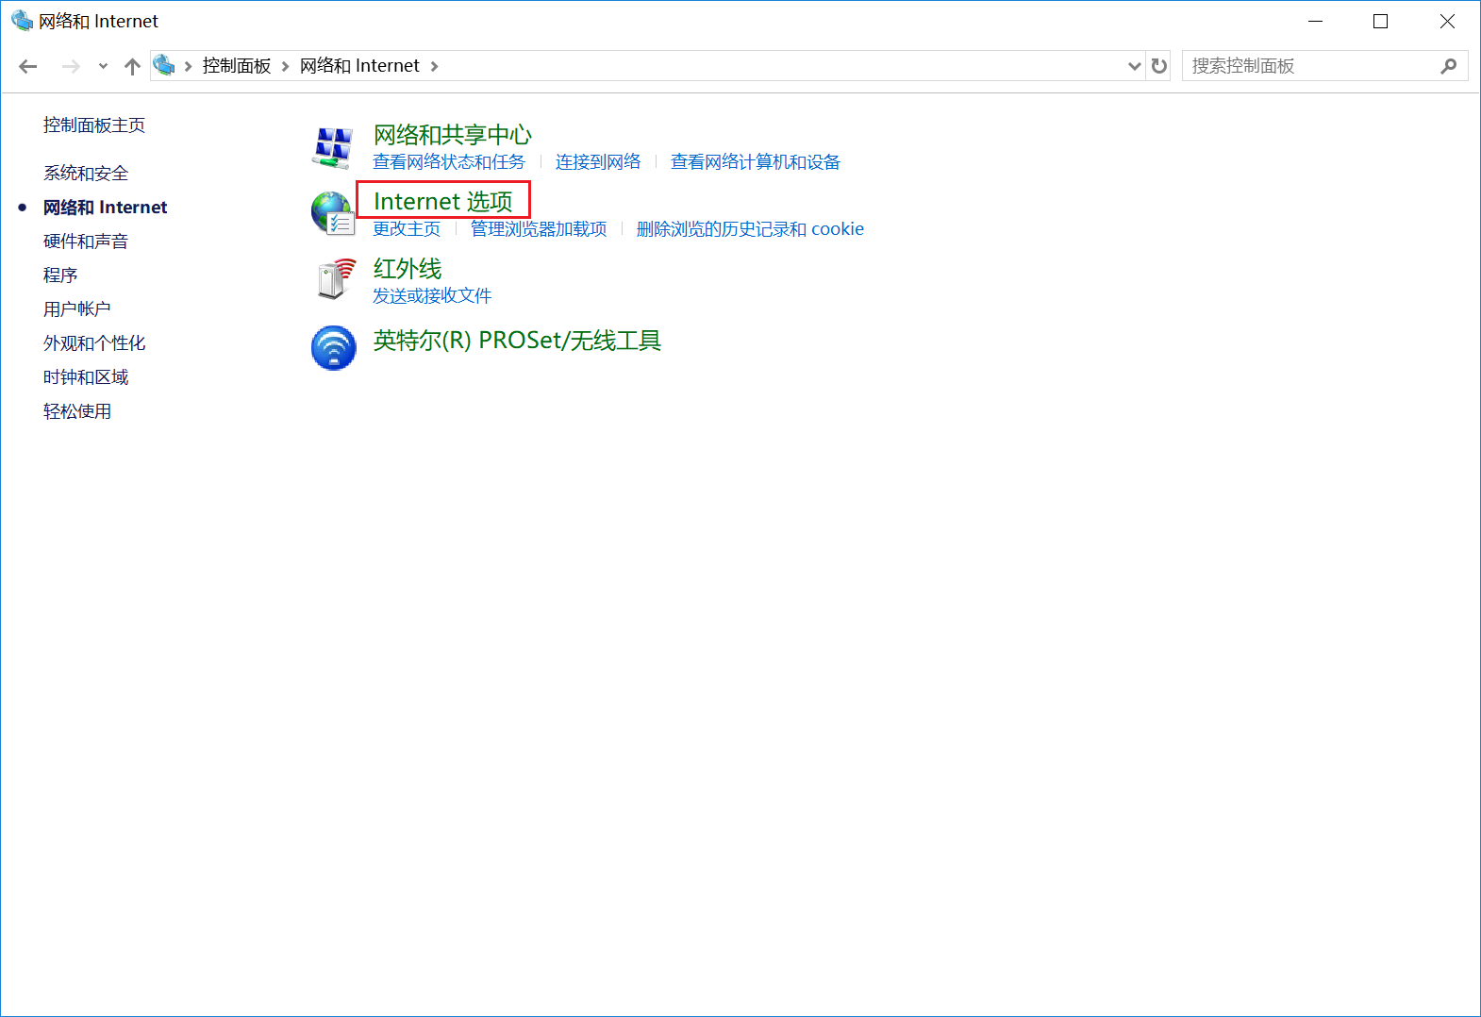The width and height of the screenshot is (1481, 1017).
Task: Expand the address bar history dropdown
Action: tap(1134, 66)
